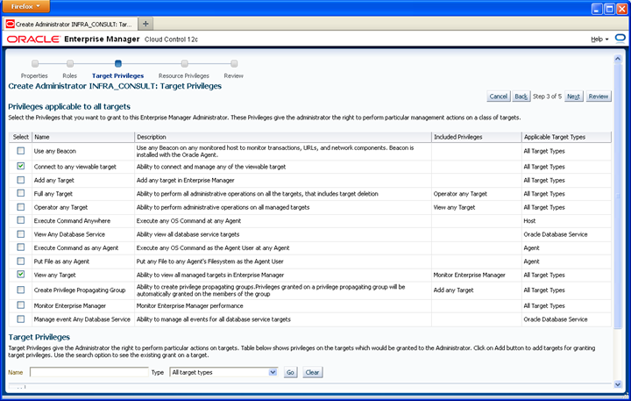Click the page scrollbar up arrow
This screenshot has height=401, width=631.
(x=618, y=59)
